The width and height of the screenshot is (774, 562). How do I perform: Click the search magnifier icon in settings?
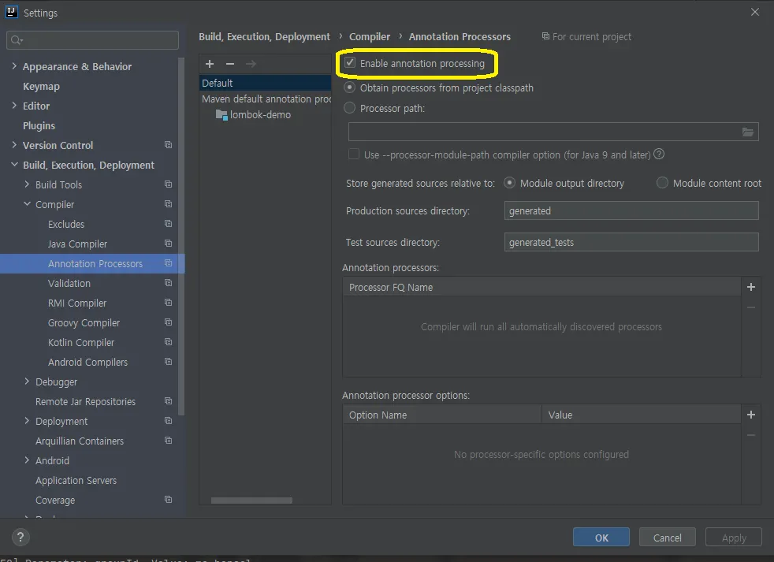[x=17, y=40]
